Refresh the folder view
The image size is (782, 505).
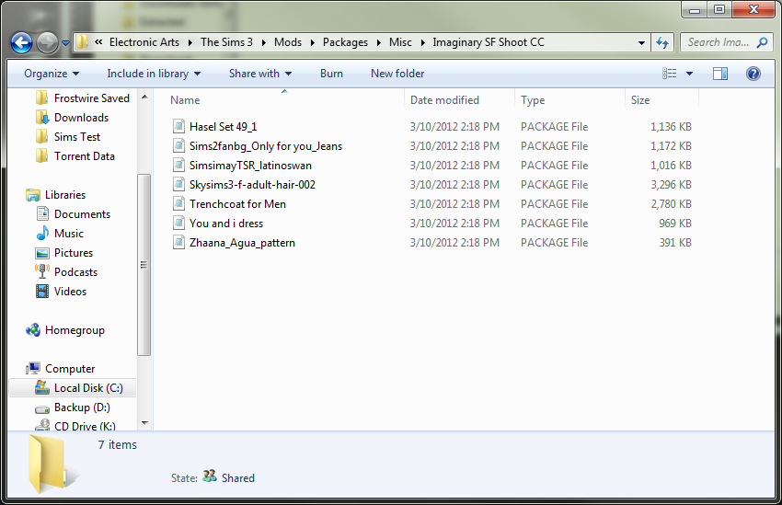click(x=662, y=43)
